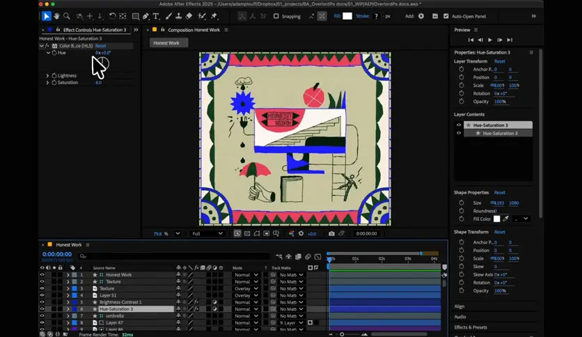Reset Shape Transform properties
The width and height of the screenshot is (582, 337).
coord(500,232)
